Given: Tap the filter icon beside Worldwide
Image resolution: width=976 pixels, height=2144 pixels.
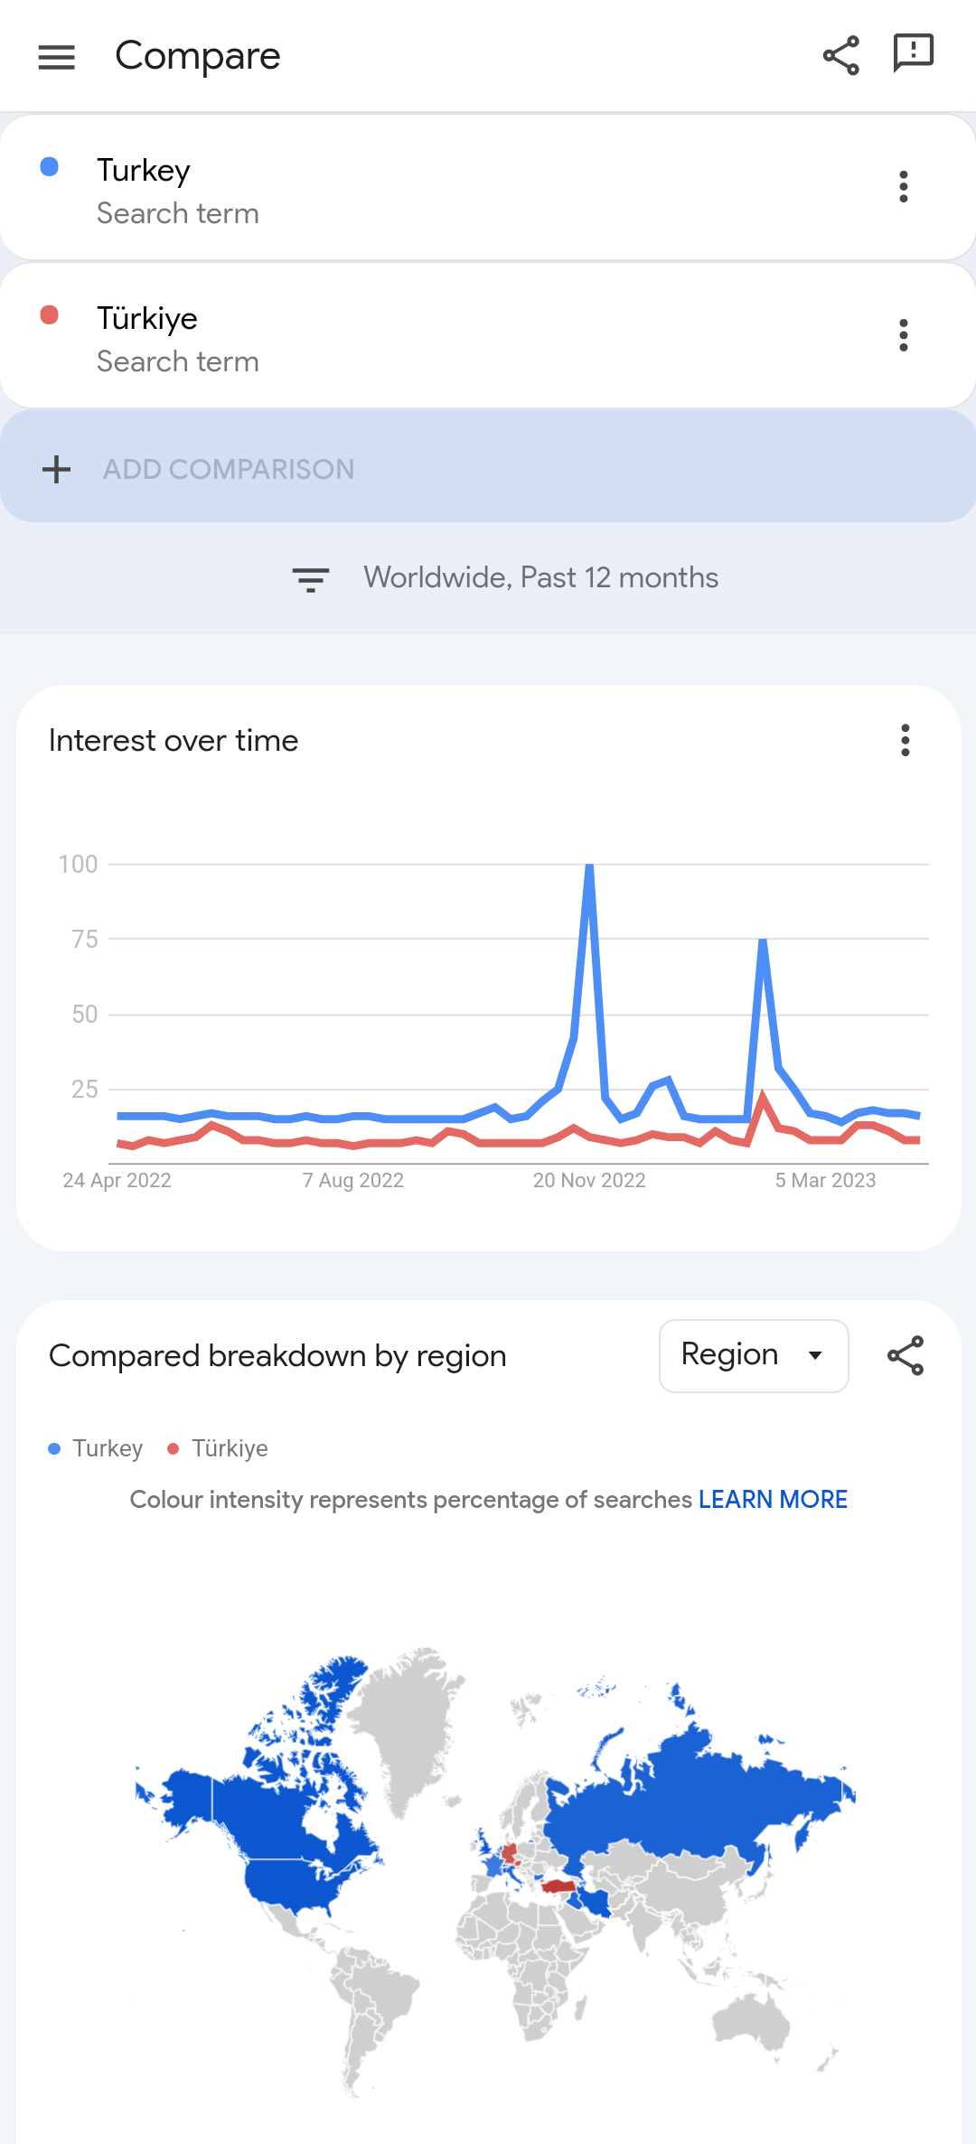Looking at the screenshot, I should (x=310, y=578).
